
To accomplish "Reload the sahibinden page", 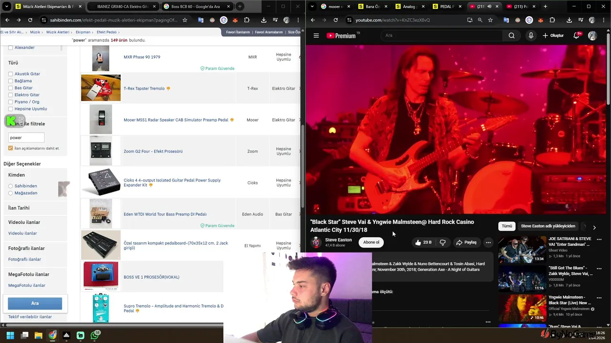I will pyautogui.click(x=30, y=20).
